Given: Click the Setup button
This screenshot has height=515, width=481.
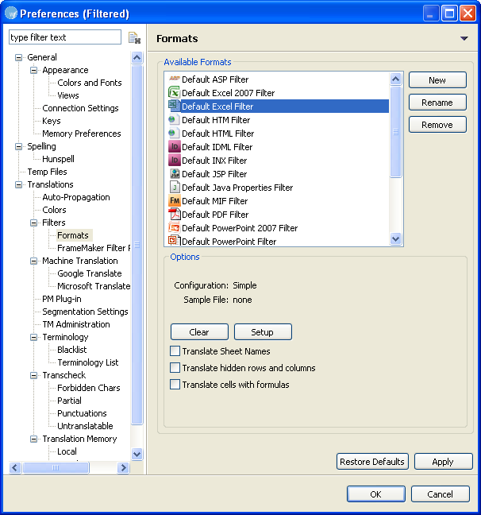Looking at the screenshot, I should coord(263,332).
